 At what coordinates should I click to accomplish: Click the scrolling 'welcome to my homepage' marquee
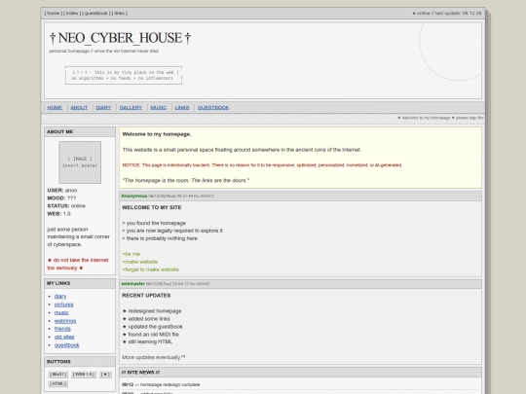point(440,118)
